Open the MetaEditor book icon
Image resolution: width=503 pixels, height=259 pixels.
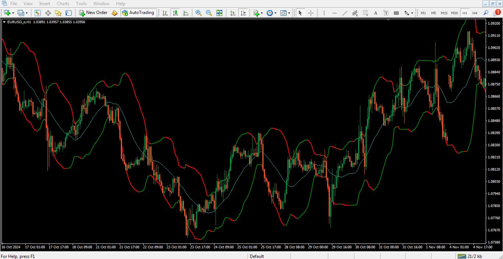pos(115,13)
